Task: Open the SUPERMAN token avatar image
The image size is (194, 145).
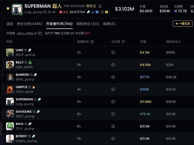Action: 17,9
